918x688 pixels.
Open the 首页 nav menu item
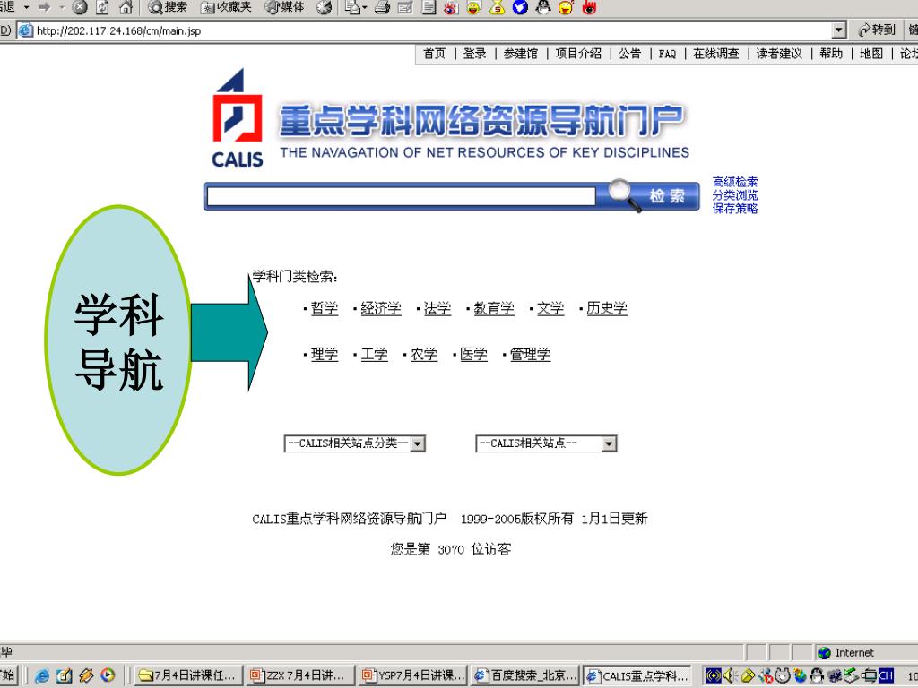coord(435,54)
